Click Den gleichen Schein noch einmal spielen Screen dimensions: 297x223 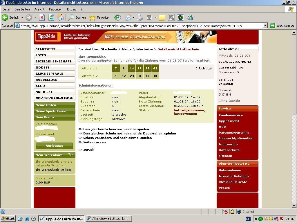click(116, 129)
